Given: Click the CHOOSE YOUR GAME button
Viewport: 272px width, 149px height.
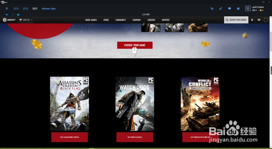Looking at the screenshot, I should (135, 45).
